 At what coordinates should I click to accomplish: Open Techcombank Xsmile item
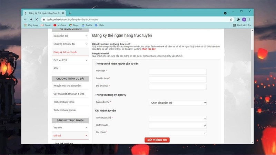[x=70, y=110]
